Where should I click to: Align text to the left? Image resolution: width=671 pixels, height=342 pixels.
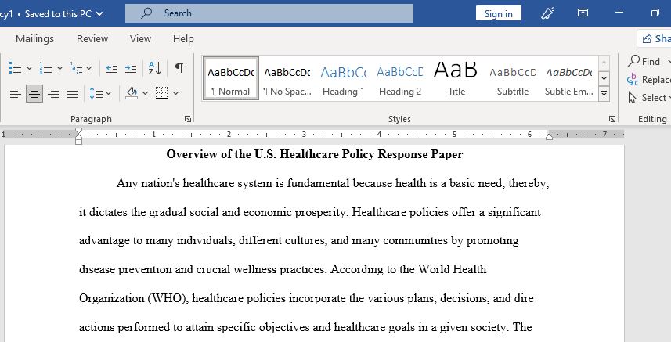pos(16,93)
